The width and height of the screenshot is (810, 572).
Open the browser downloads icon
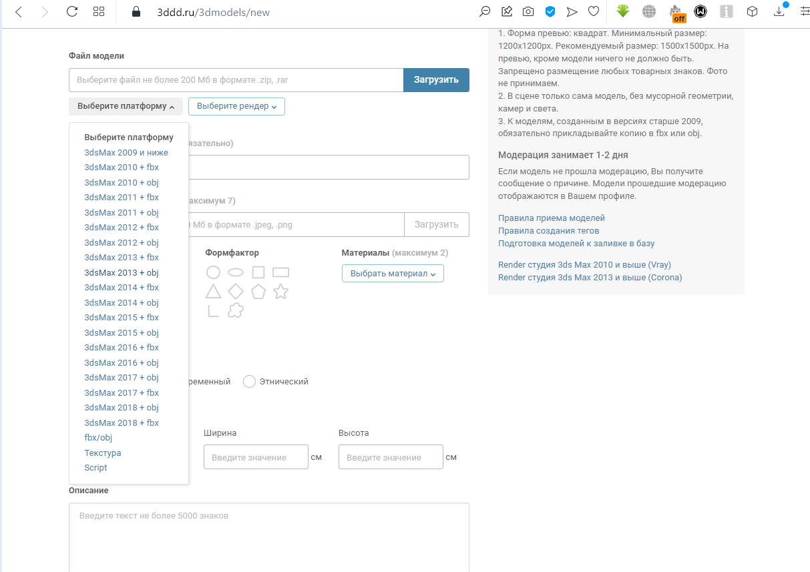(779, 11)
